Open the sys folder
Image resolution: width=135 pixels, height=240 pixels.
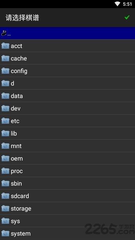[x=67, y=221]
